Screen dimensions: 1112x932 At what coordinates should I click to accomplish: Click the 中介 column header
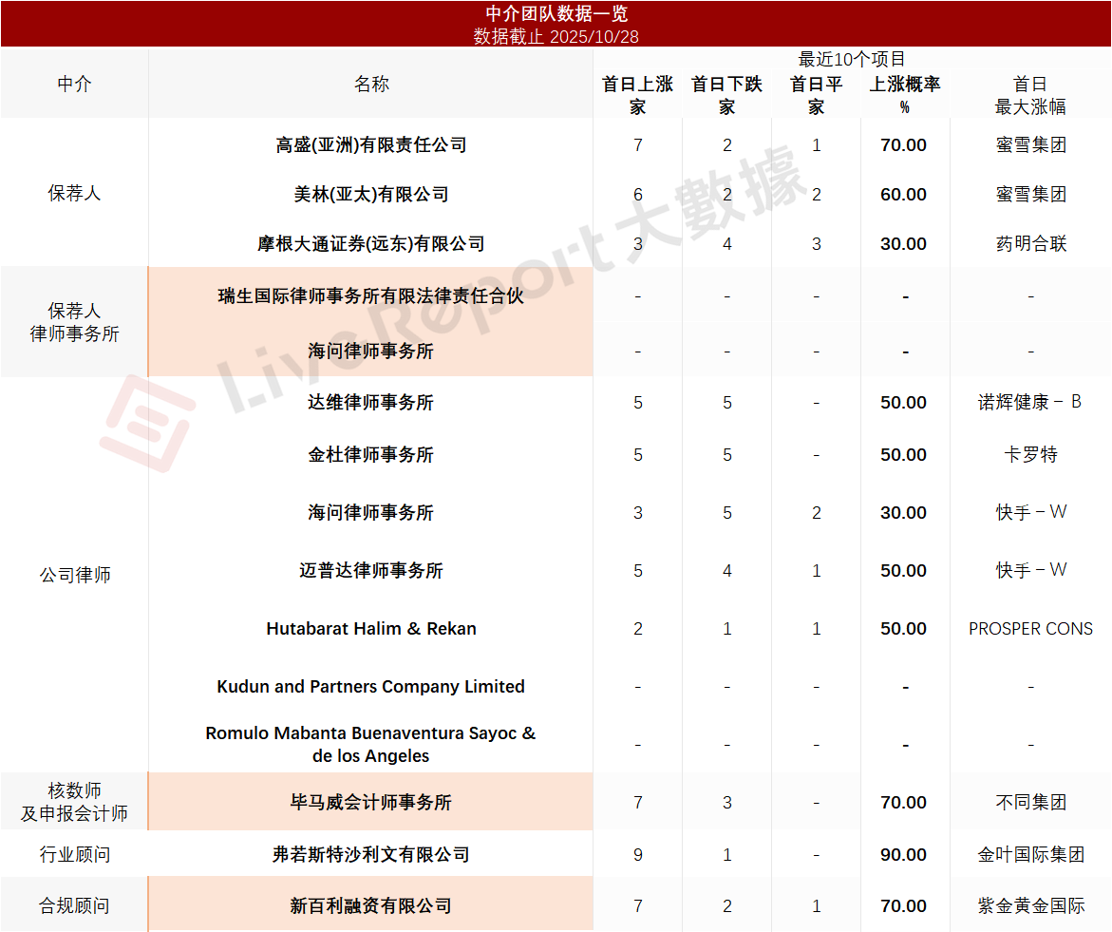[74, 84]
